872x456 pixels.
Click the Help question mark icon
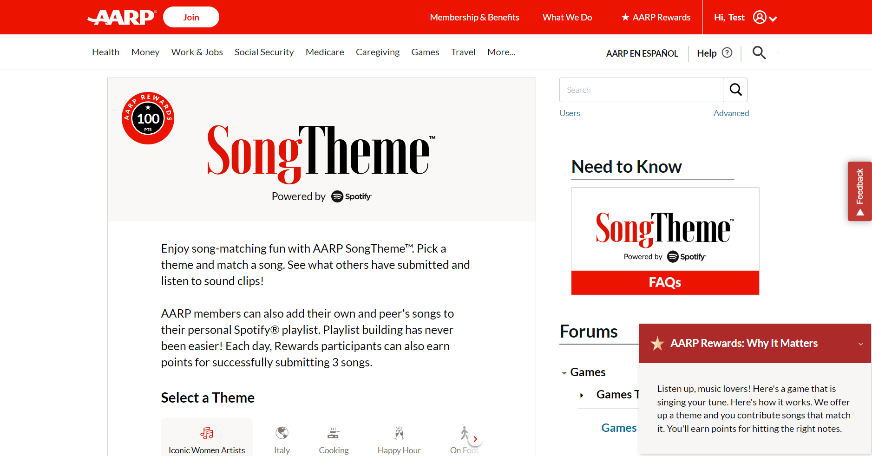tap(727, 53)
